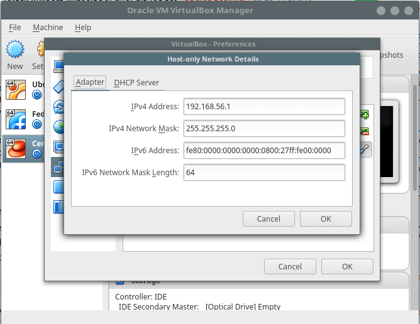Switch to the DHCP Server tab
Viewport: 420px width, 324px height.
[x=136, y=82]
